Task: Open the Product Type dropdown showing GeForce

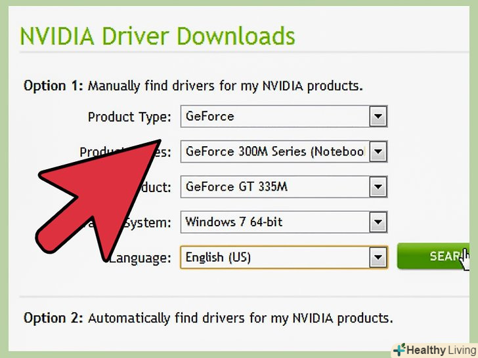Action: click(x=284, y=116)
